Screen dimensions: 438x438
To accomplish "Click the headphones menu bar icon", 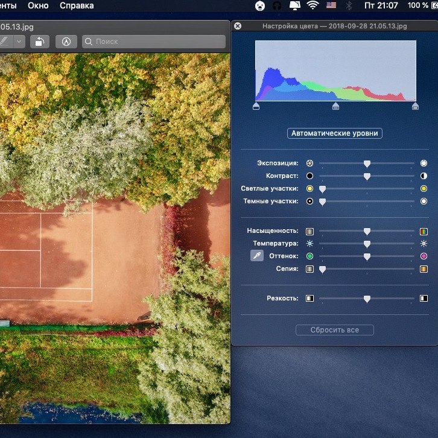I will click(x=277, y=5).
